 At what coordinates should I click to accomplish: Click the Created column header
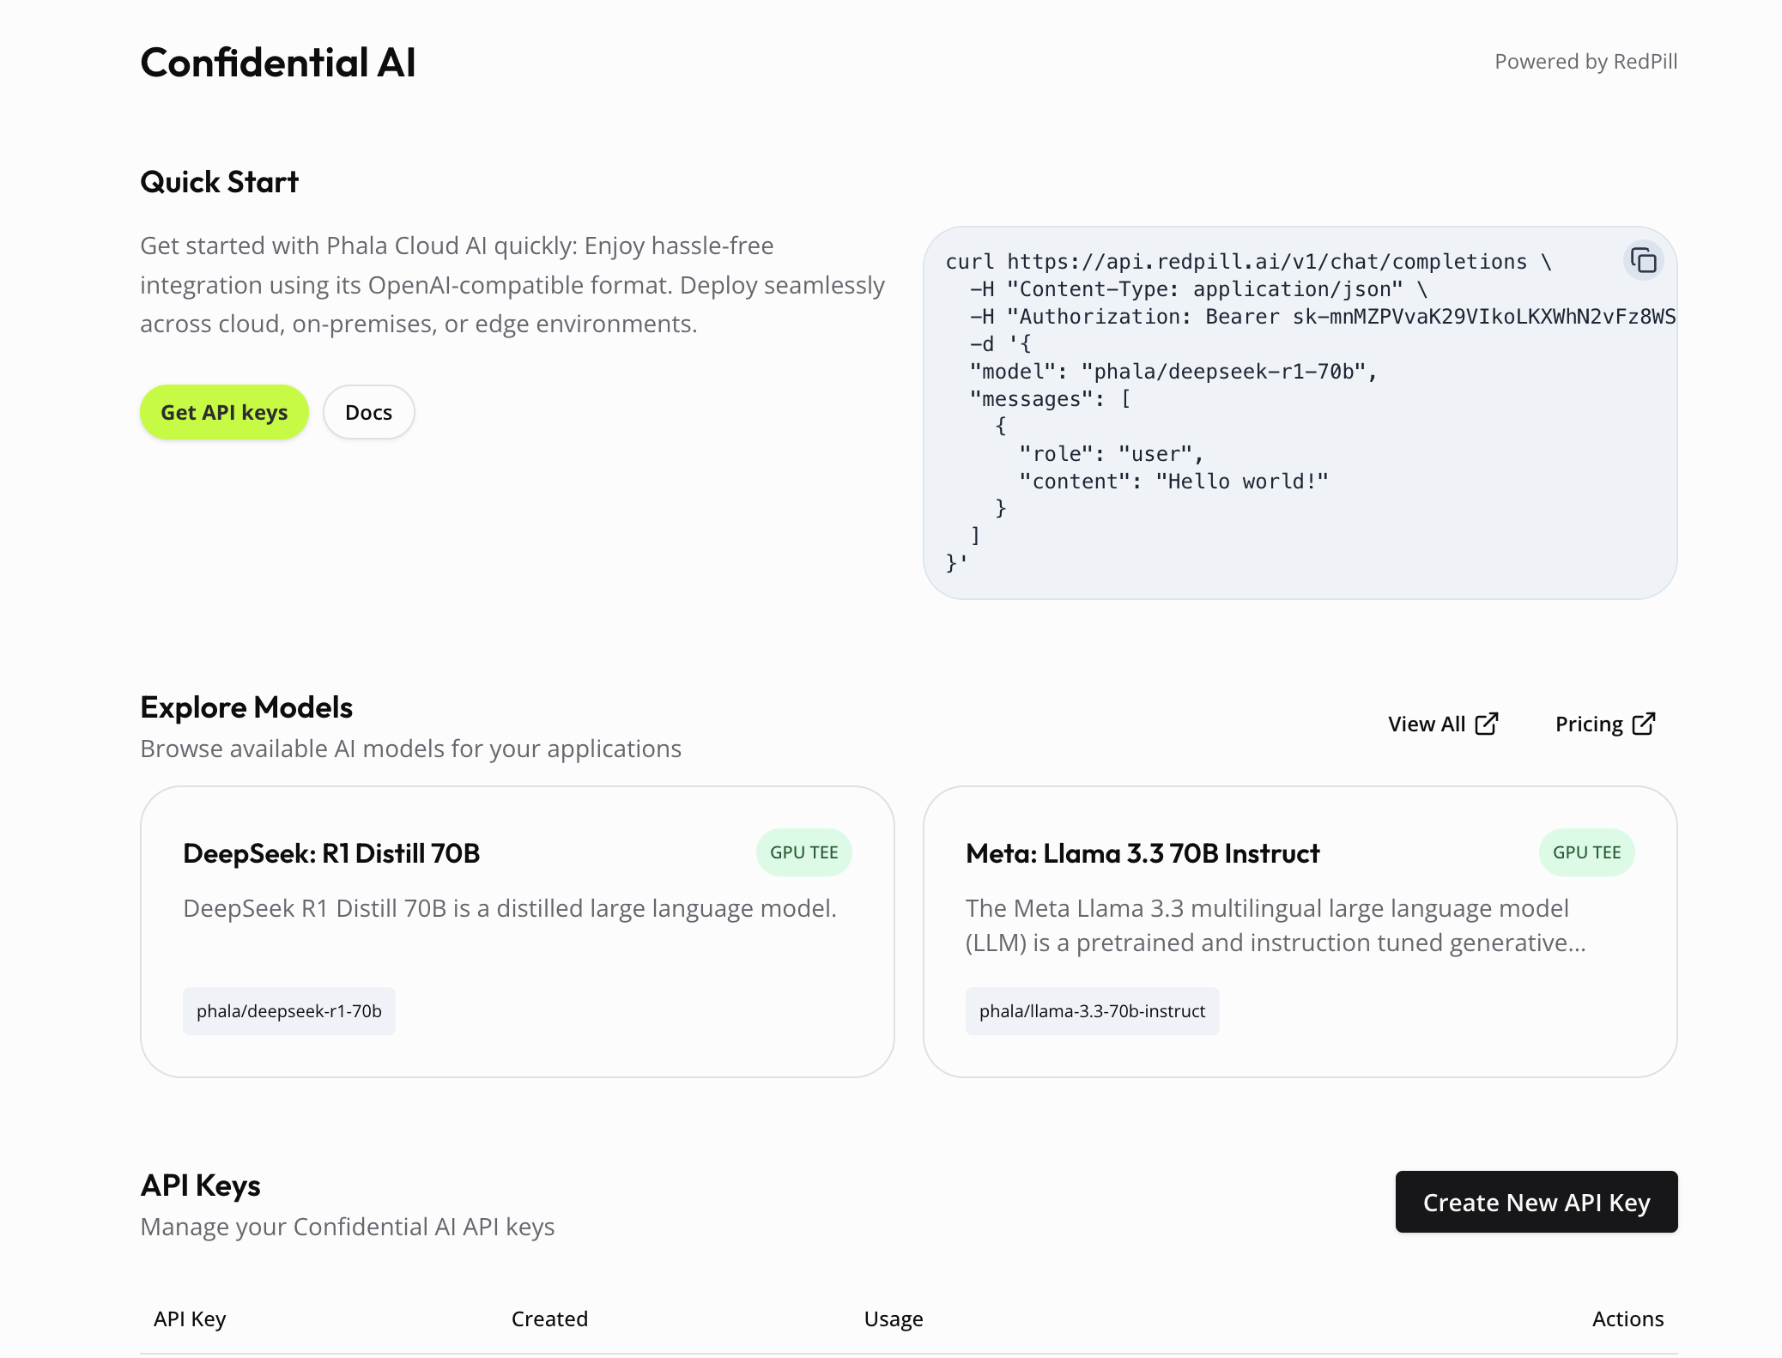(x=549, y=1319)
